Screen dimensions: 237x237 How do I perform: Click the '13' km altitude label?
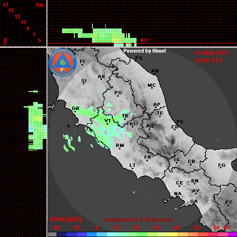pos(18,17)
